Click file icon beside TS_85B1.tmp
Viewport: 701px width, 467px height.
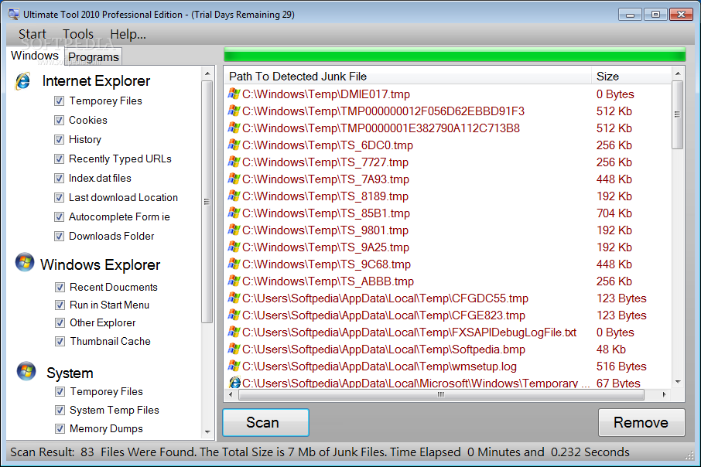pyautogui.click(x=234, y=213)
